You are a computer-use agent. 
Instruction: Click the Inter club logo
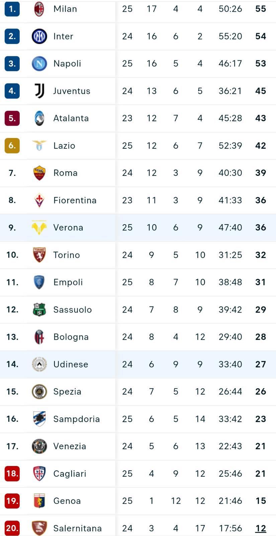point(39,36)
